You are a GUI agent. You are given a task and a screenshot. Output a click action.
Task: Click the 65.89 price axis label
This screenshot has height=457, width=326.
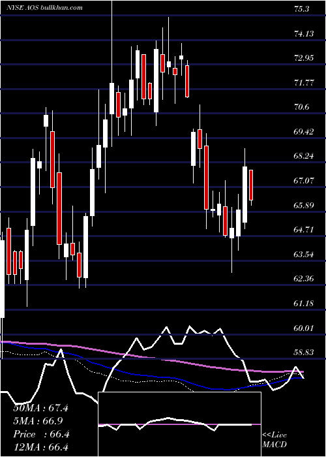(304, 205)
